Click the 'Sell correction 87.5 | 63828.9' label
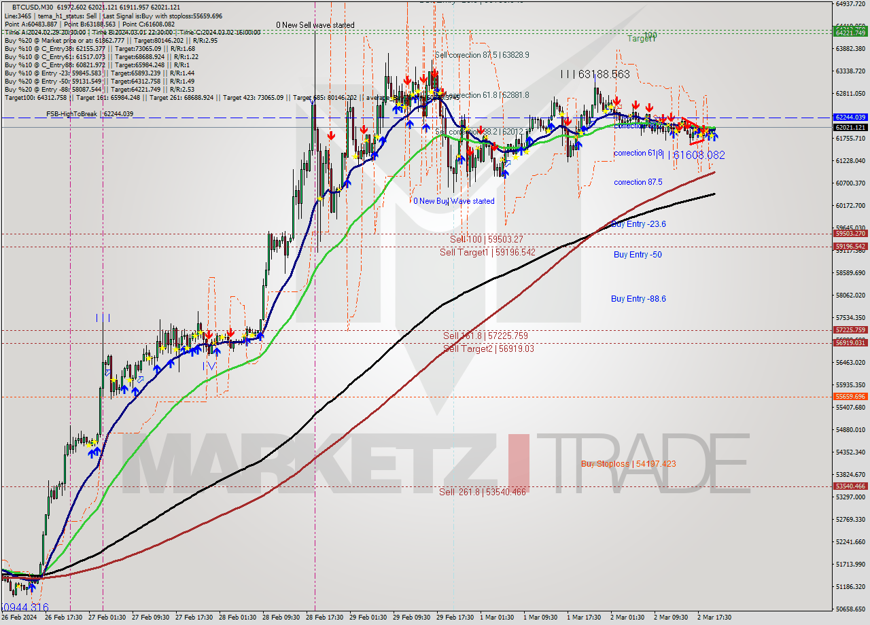 click(481, 54)
